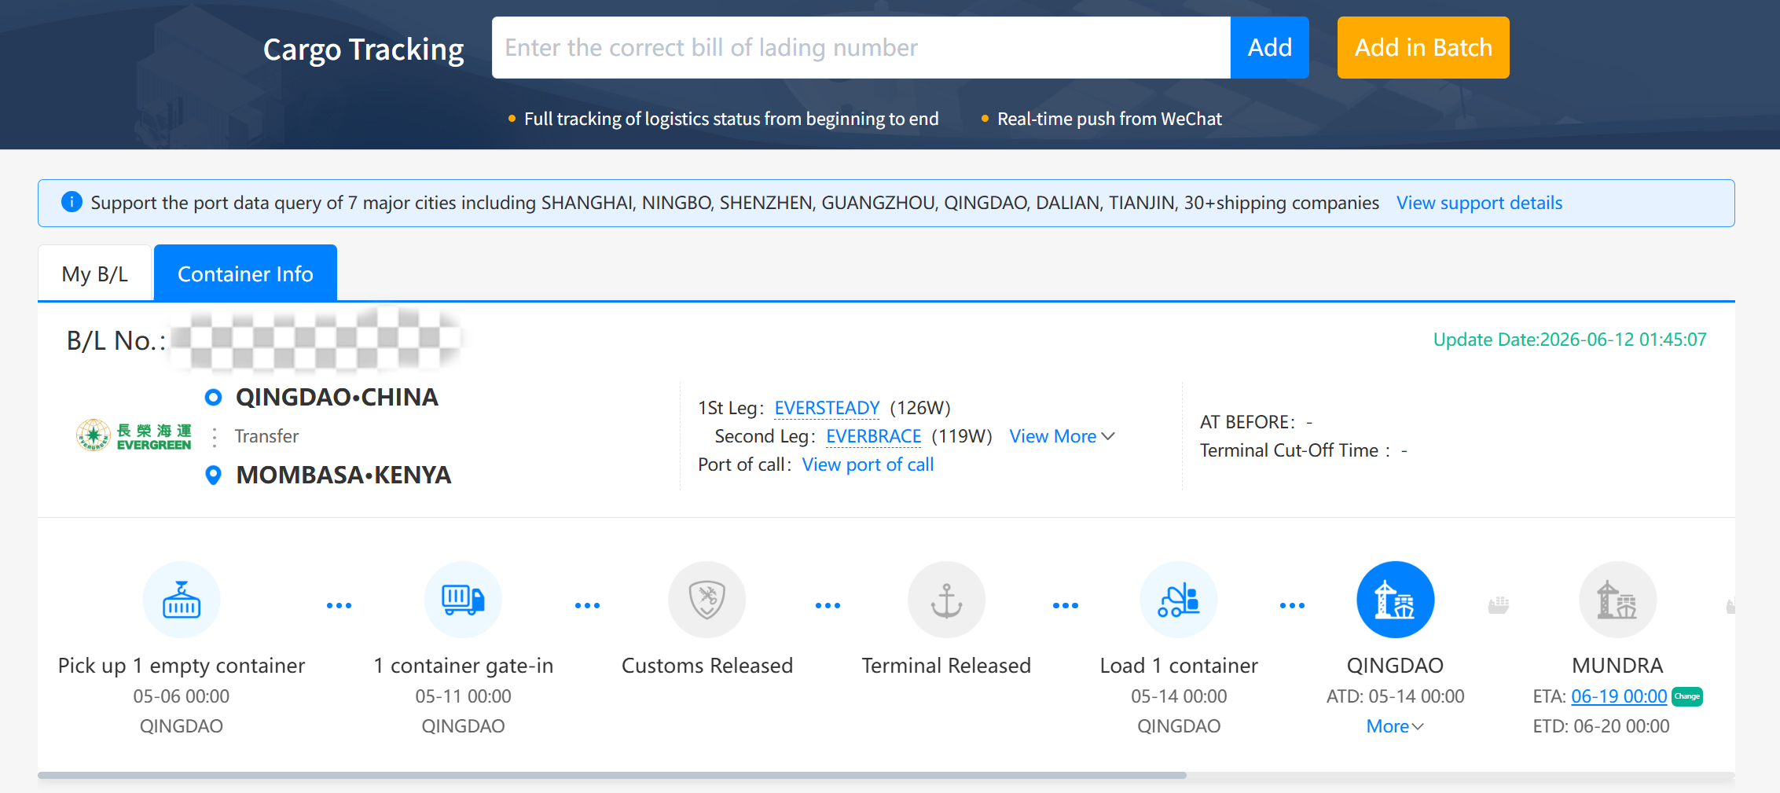The image size is (1780, 793).
Task: Click the bill of lading number input field
Action: 861,47
